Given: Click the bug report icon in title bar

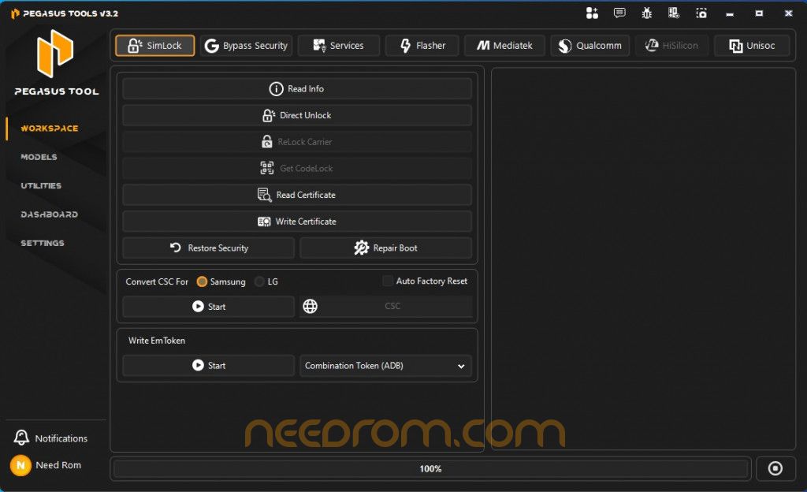Looking at the screenshot, I should tap(647, 13).
